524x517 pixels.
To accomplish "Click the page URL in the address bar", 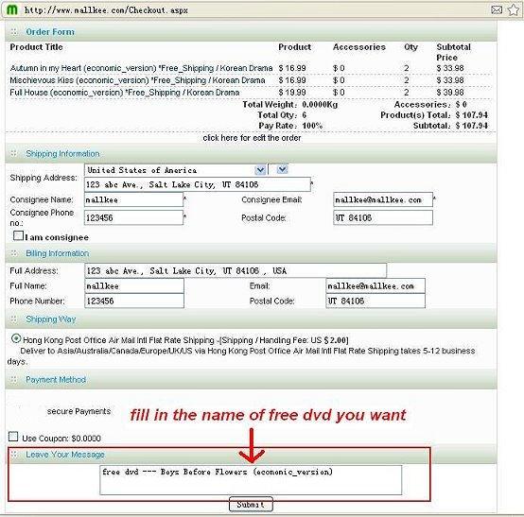I will 106,10.
